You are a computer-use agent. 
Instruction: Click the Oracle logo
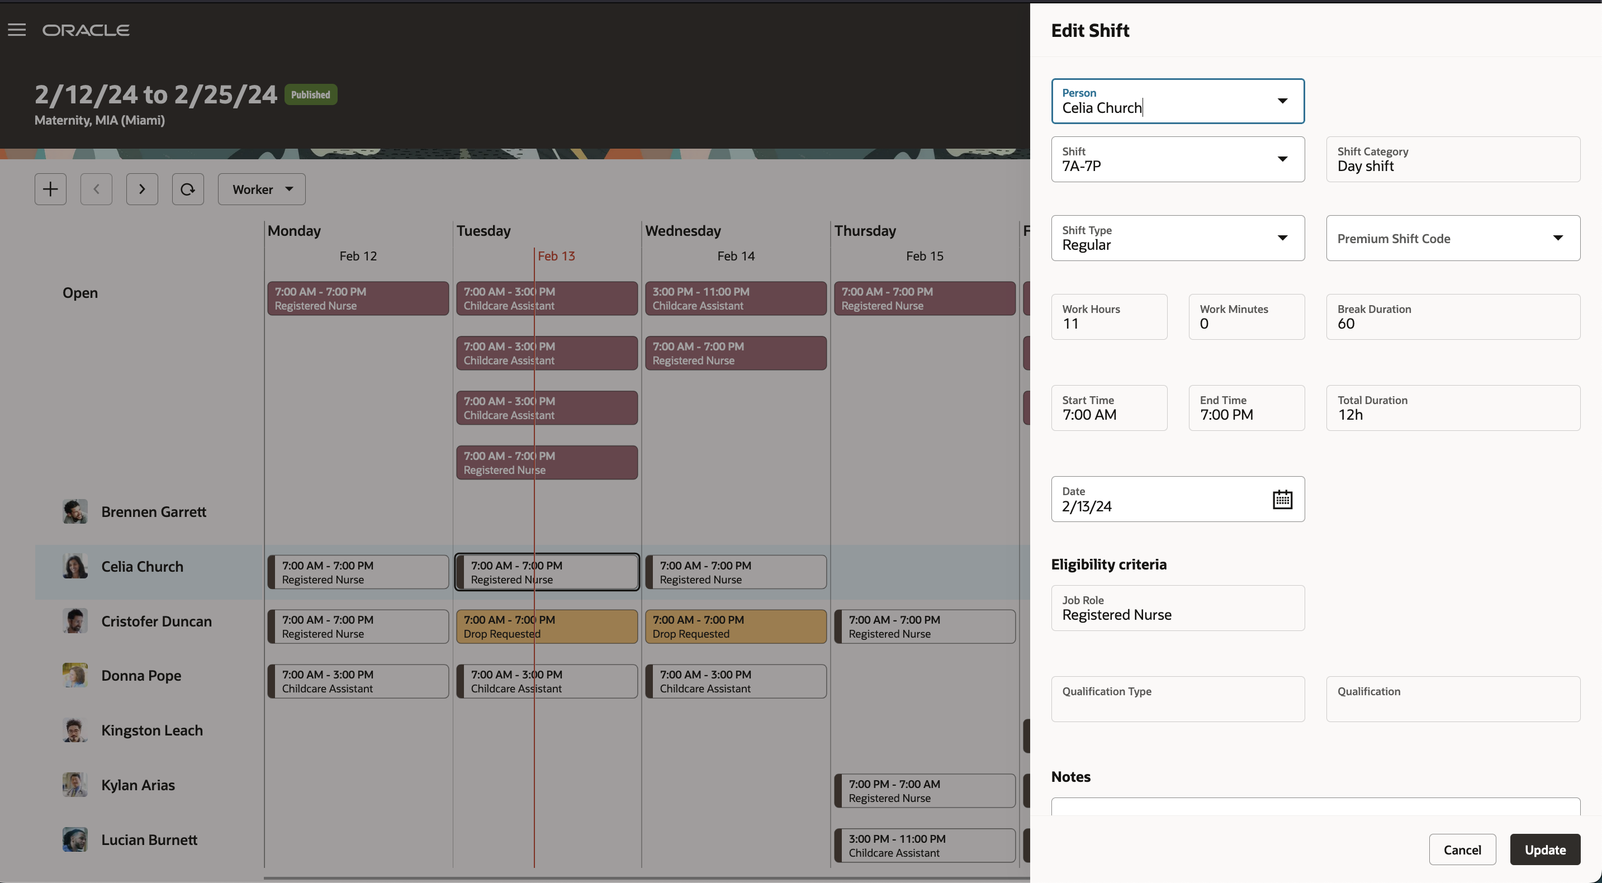click(x=86, y=30)
